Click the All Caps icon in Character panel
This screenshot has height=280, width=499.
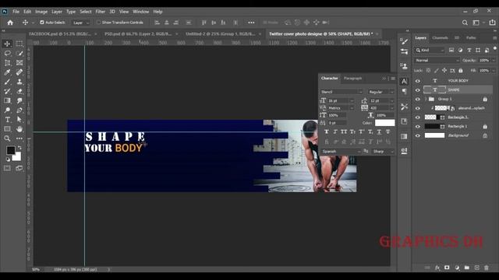coord(344,131)
